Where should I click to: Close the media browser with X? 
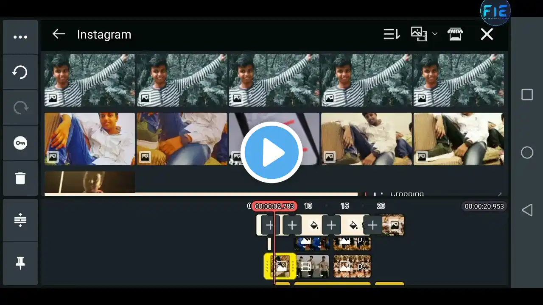click(x=487, y=34)
